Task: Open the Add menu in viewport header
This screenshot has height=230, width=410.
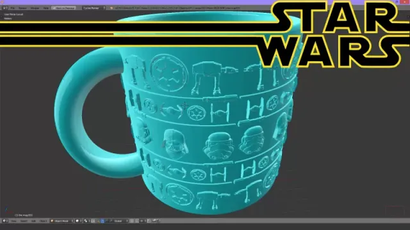Action: coord(33,221)
